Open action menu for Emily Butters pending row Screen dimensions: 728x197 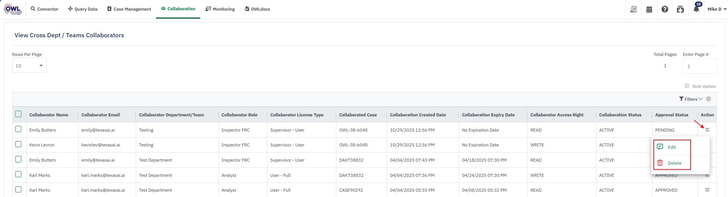point(707,130)
